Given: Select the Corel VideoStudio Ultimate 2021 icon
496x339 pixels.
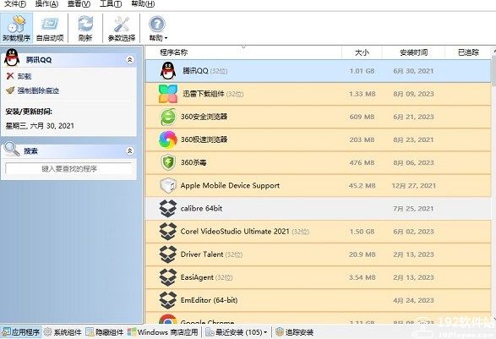Looking at the screenshot, I should (x=168, y=232).
